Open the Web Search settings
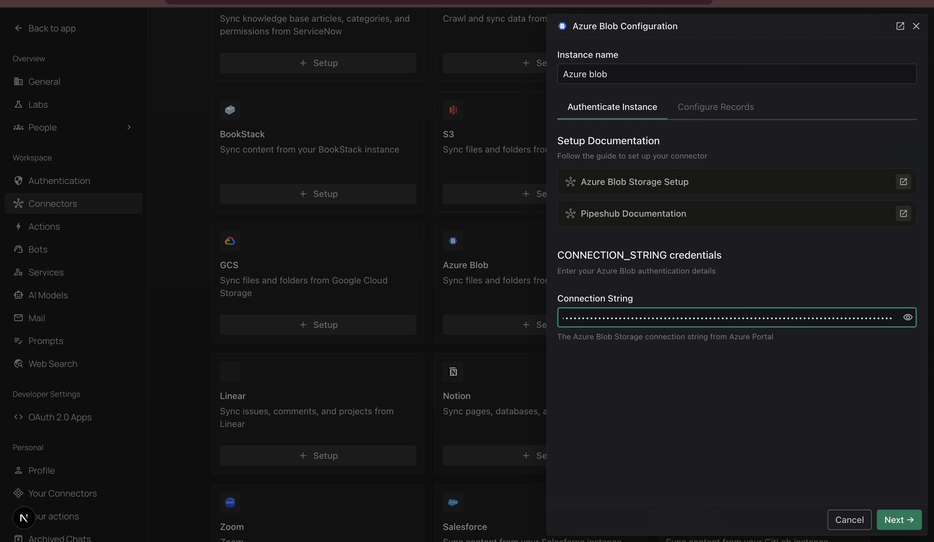Viewport: 934px width, 542px height. [x=73, y=364]
